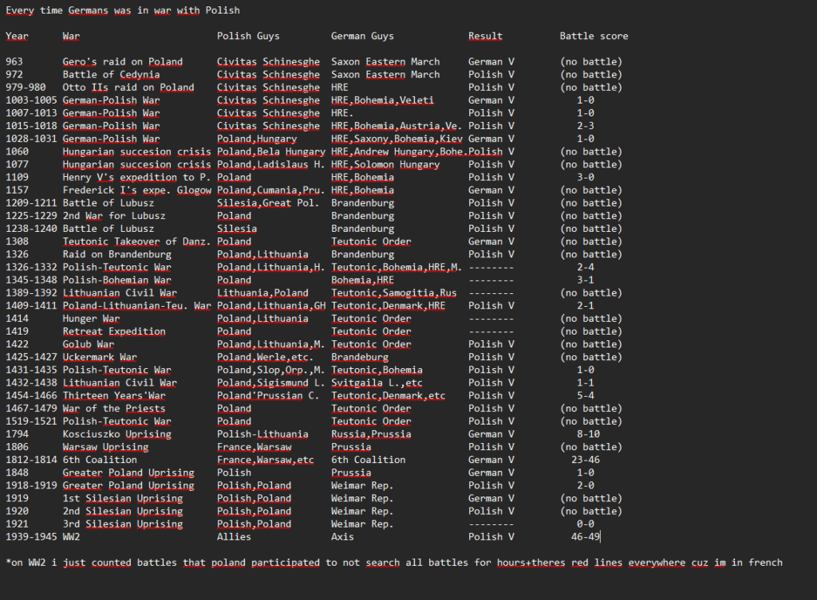
Task: Click the 'Hunger War' entry
Action: pos(91,319)
